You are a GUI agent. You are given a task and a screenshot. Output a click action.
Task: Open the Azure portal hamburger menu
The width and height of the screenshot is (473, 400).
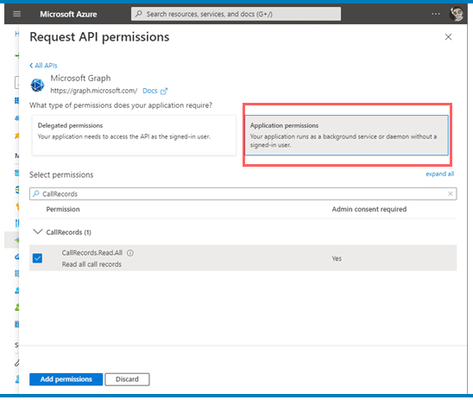click(x=17, y=14)
